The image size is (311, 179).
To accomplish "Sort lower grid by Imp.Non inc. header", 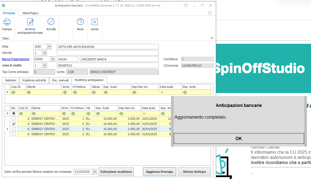I will pos(129,108).
